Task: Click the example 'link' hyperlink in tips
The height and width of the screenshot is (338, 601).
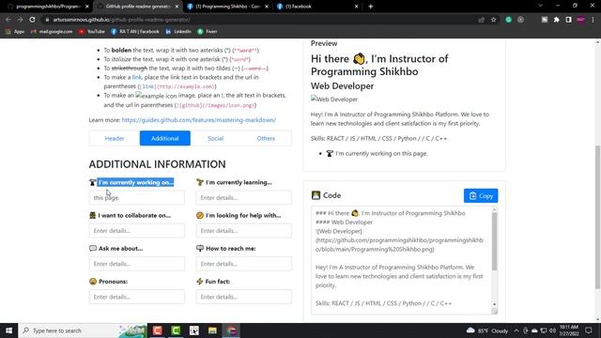Action: click(x=137, y=77)
